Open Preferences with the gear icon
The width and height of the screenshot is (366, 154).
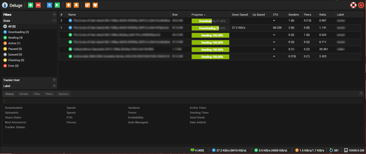[88, 5]
